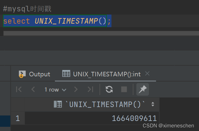Screen dimensions: 199x131
Task: Click the #mysql时间戳 comment line
Action: (27, 9)
